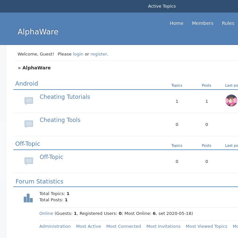View the forum Rules
Viewport: 238px width, 238px height.
pos(228,23)
